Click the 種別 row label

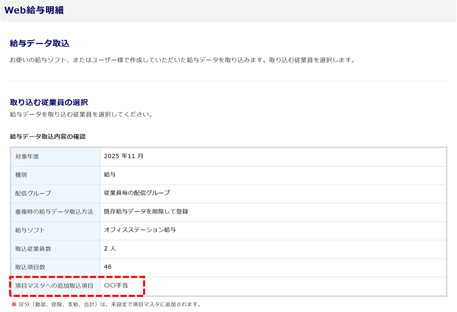point(21,175)
